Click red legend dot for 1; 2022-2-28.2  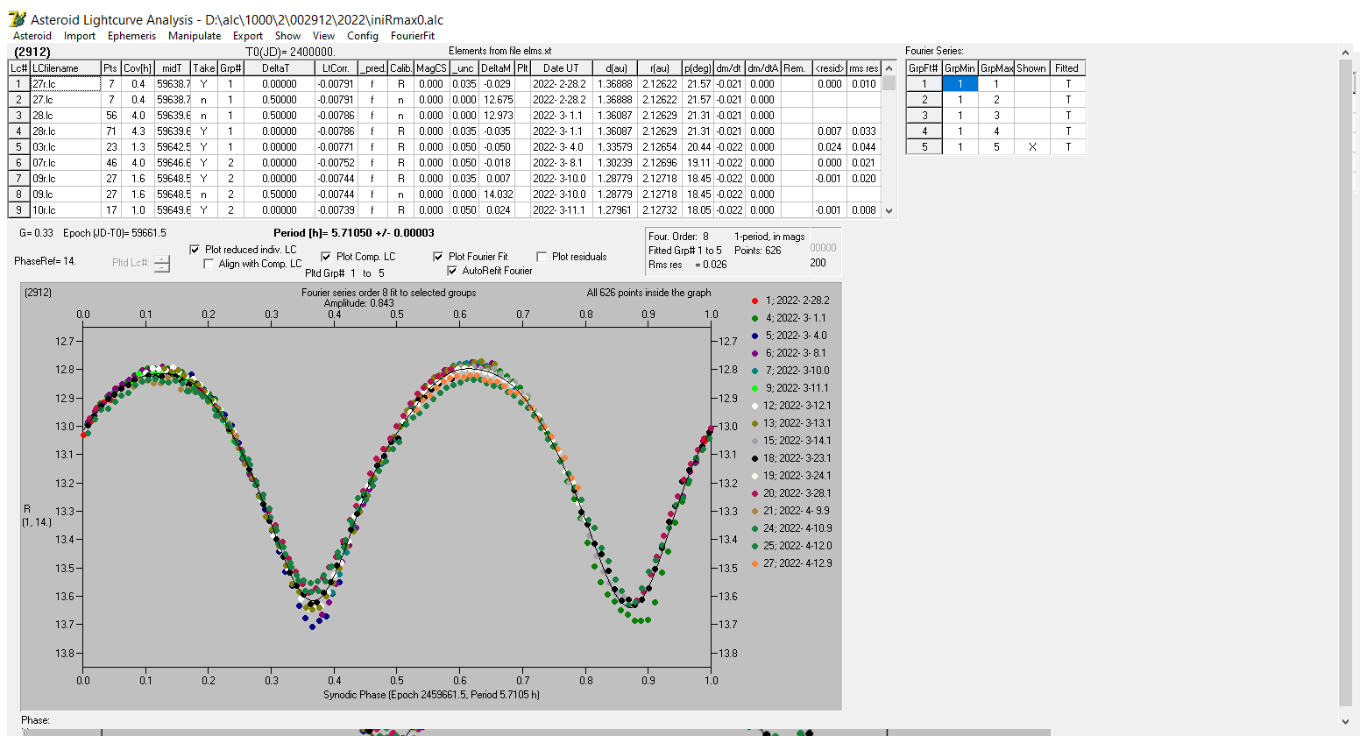(x=754, y=301)
